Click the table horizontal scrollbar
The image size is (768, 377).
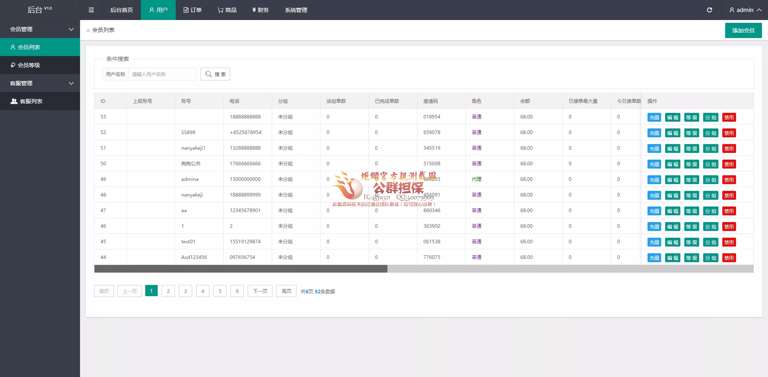click(241, 269)
